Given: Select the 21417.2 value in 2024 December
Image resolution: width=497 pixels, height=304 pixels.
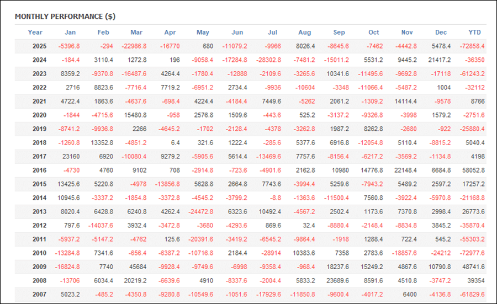Looking at the screenshot, I should [440, 60].
